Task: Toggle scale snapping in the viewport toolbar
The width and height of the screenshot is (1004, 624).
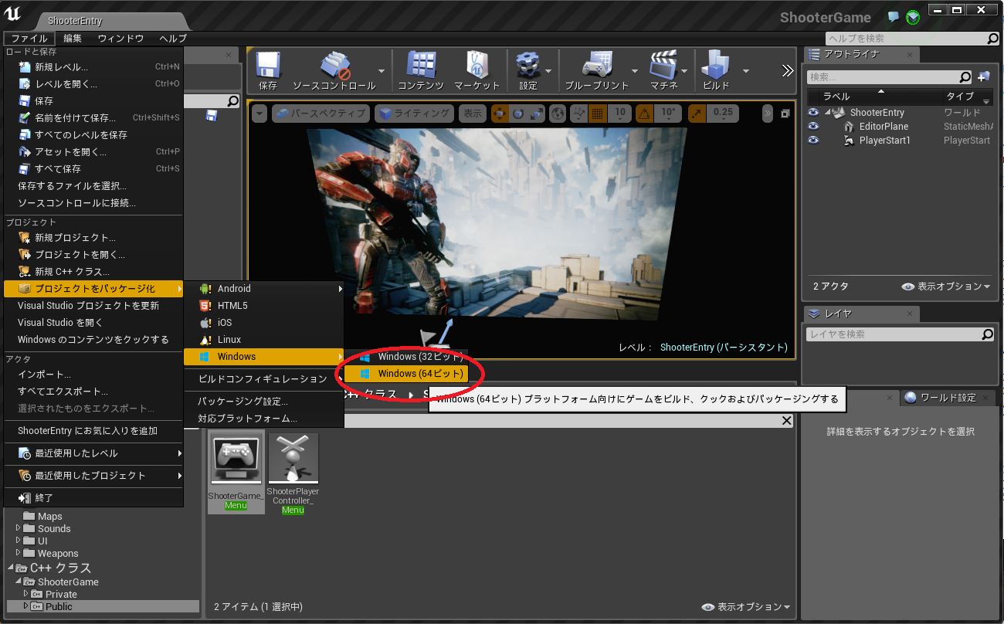Action: [x=696, y=114]
